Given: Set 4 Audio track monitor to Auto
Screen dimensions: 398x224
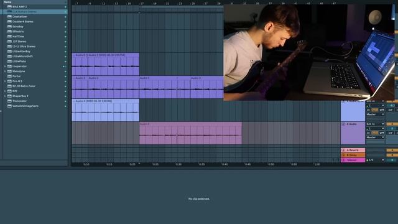Looking at the screenshot, I should pyautogui.click(x=375, y=133).
